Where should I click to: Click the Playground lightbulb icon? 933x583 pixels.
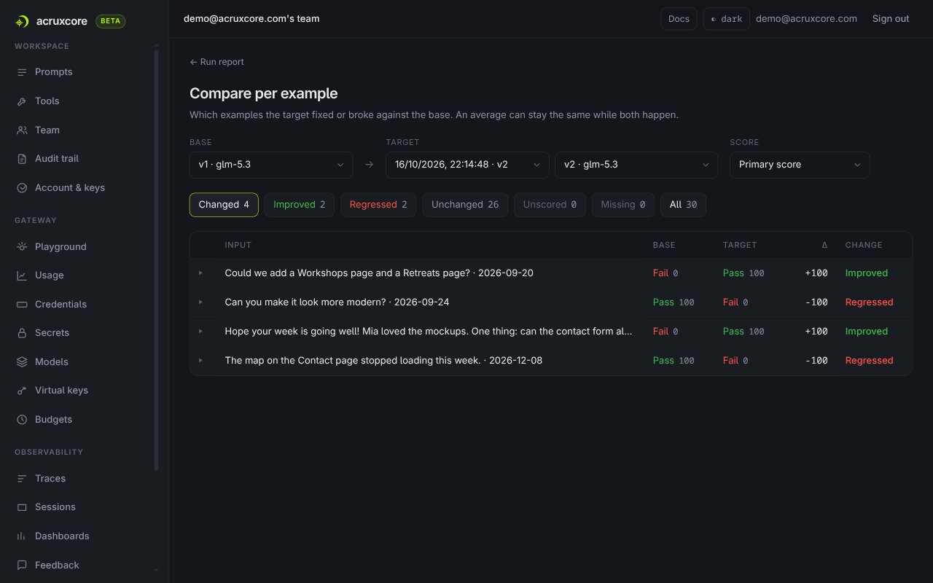(22, 247)
